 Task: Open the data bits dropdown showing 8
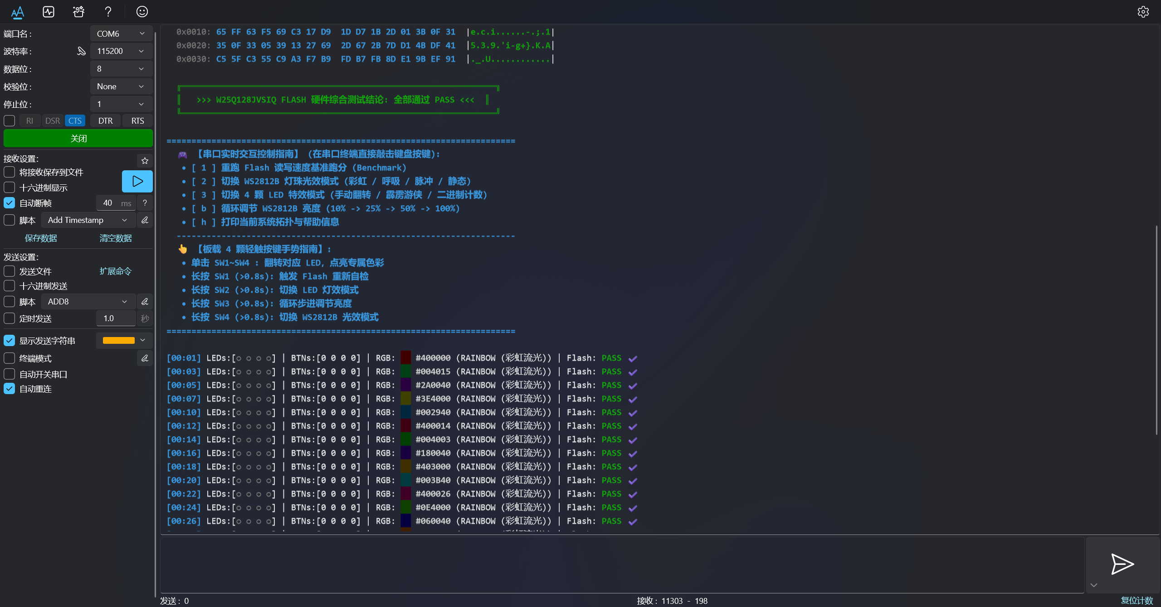point(121,69)
